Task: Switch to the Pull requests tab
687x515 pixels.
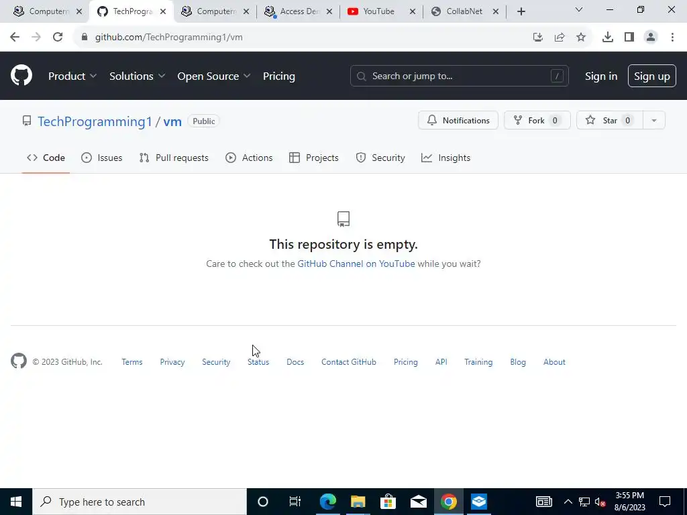Action: pos(174,158)
